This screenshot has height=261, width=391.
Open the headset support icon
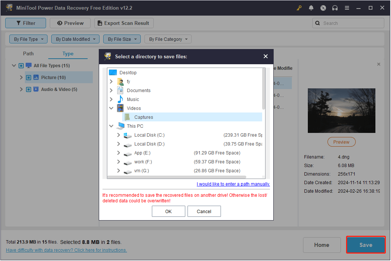(x=335, y=8)
